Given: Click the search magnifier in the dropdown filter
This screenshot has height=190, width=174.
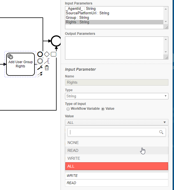Looking at the screenshot, I should point(161,132).
